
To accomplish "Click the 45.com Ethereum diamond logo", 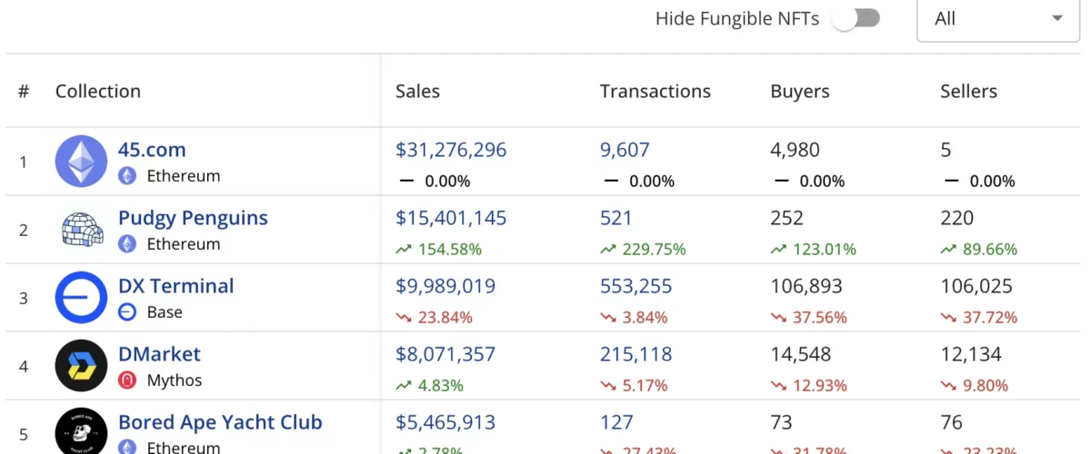I will coord(81,162).
